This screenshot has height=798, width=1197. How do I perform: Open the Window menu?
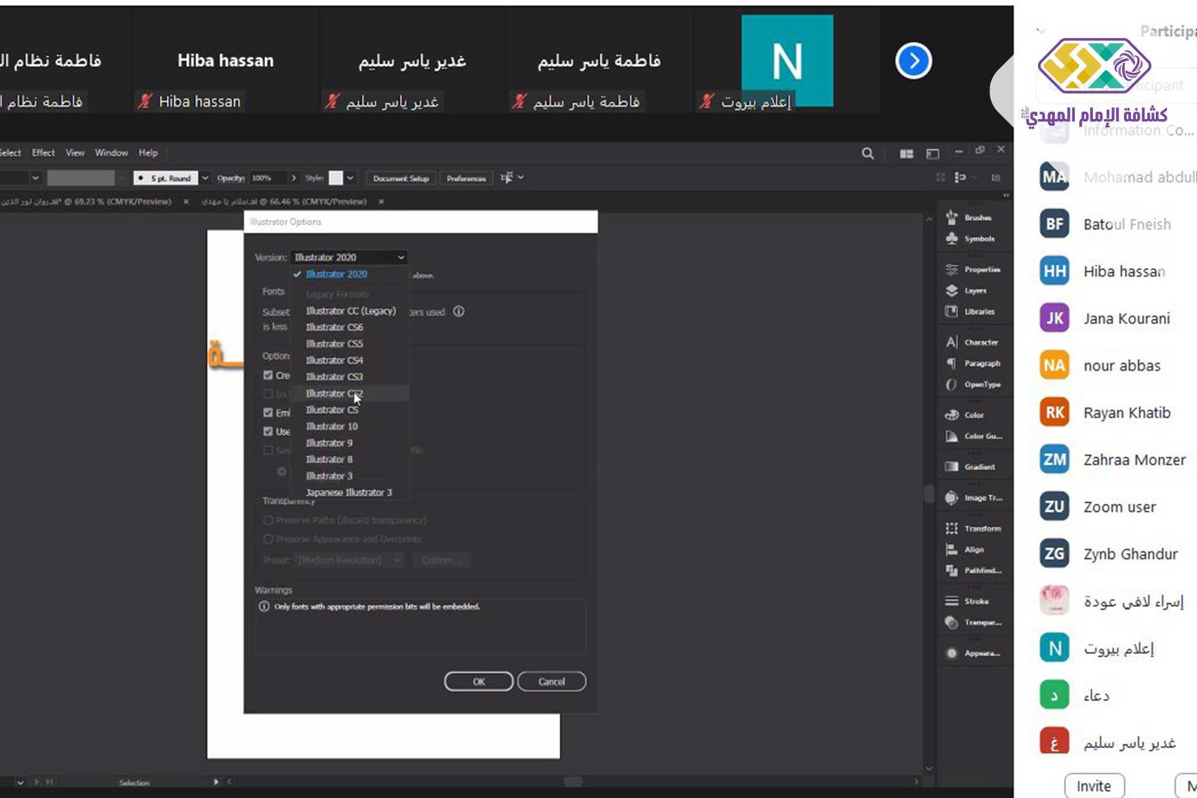pos(111,153)
